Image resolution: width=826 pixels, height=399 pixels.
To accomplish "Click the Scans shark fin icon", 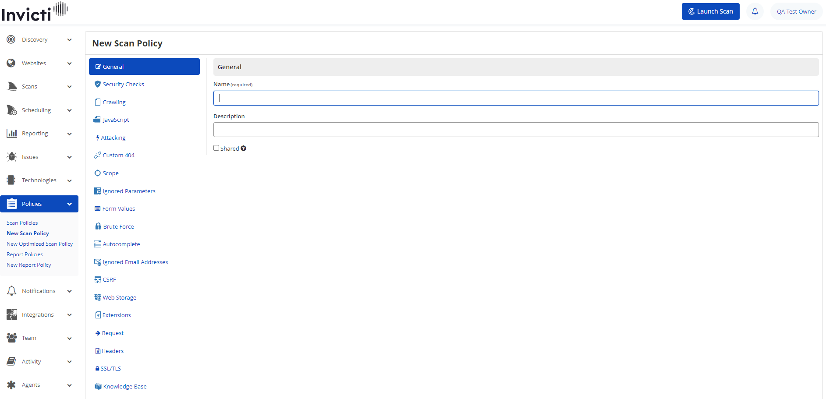I will [x=12, y=86].
